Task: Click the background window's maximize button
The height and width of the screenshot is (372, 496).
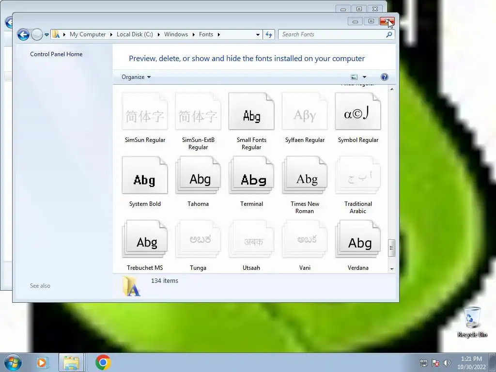Action: (x=359, y=9)
